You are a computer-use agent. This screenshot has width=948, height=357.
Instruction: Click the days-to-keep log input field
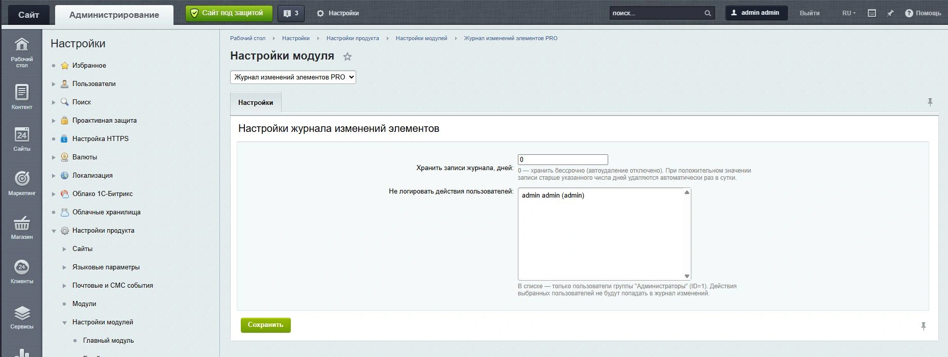point(563,159)
